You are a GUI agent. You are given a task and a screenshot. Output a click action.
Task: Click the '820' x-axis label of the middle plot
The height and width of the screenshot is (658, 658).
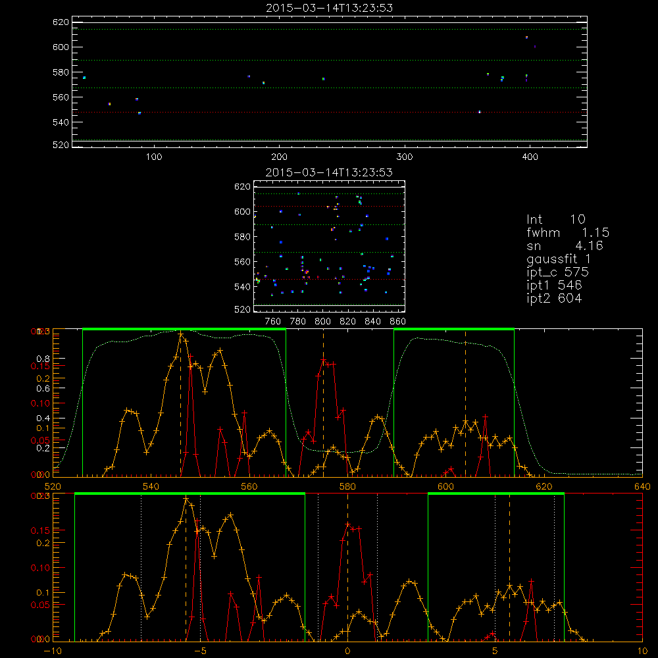pyautogui.click(x=347, y=322)
